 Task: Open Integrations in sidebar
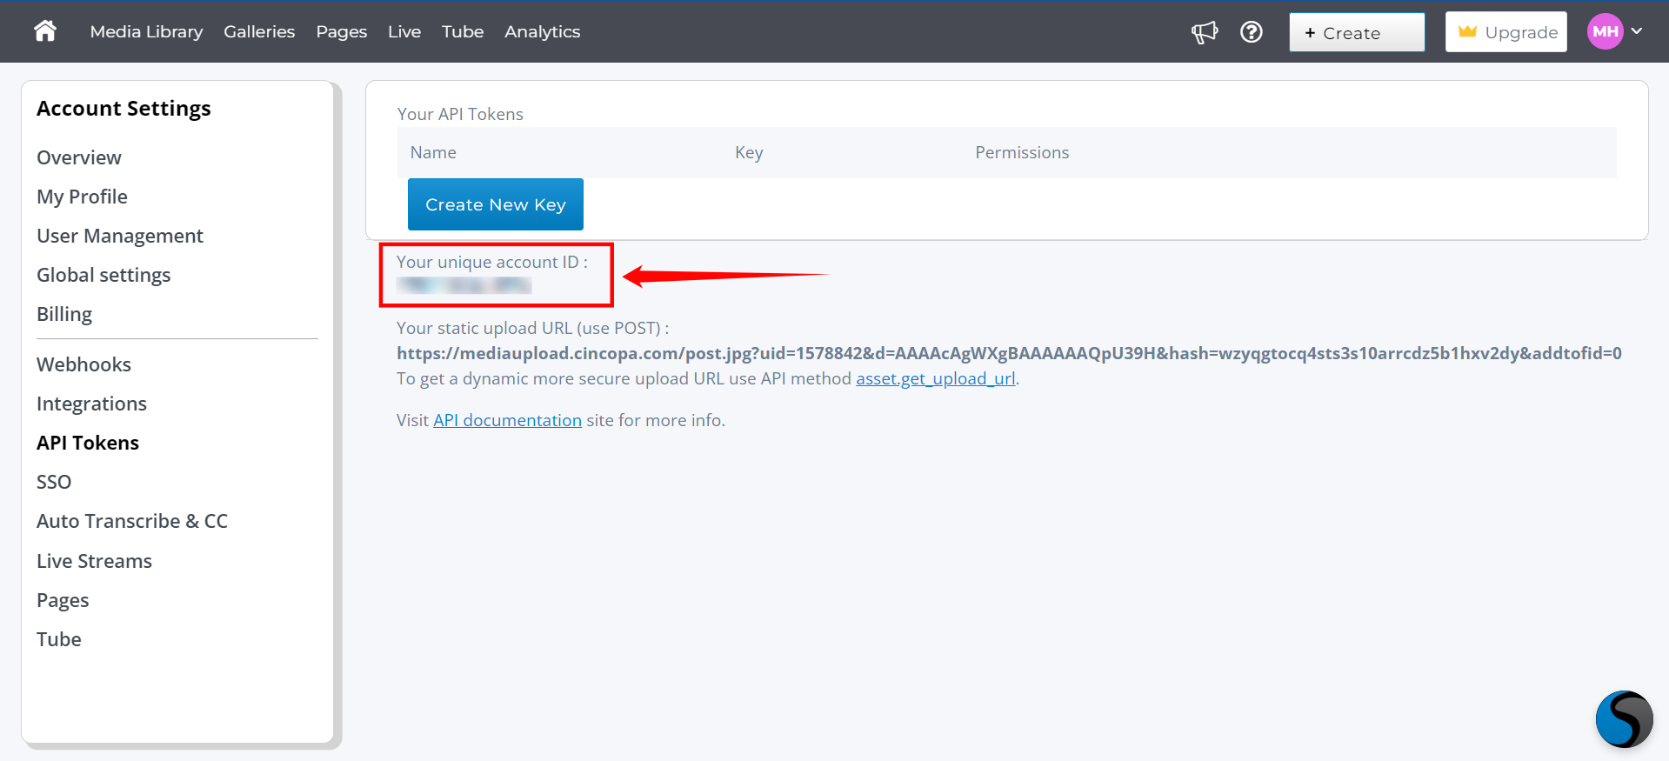pyautogui.click(x=91, y=404)
